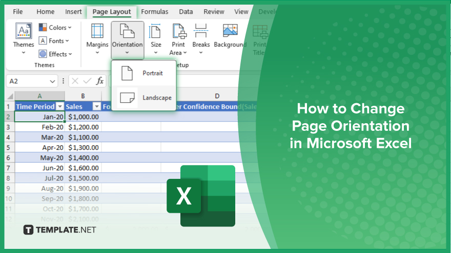Click the $1,400.00 sales cell

[83, 158]
